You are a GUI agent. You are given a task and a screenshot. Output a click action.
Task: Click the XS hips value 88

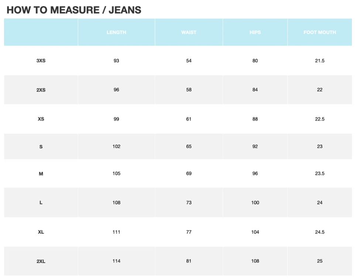[255, 119]
